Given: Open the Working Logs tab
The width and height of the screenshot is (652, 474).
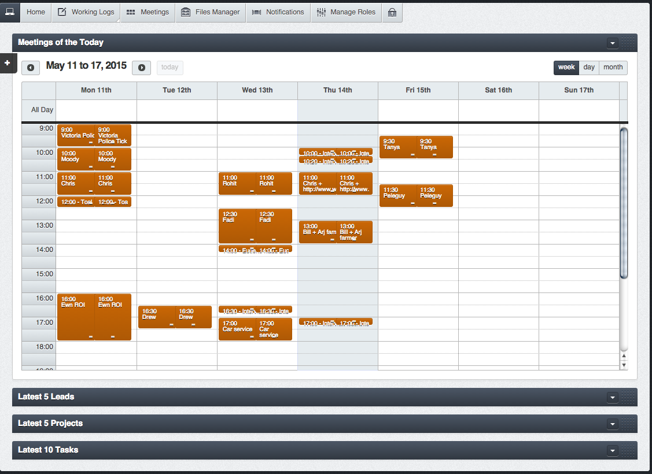Looking at the screenshot, I should tap(86, 12).
